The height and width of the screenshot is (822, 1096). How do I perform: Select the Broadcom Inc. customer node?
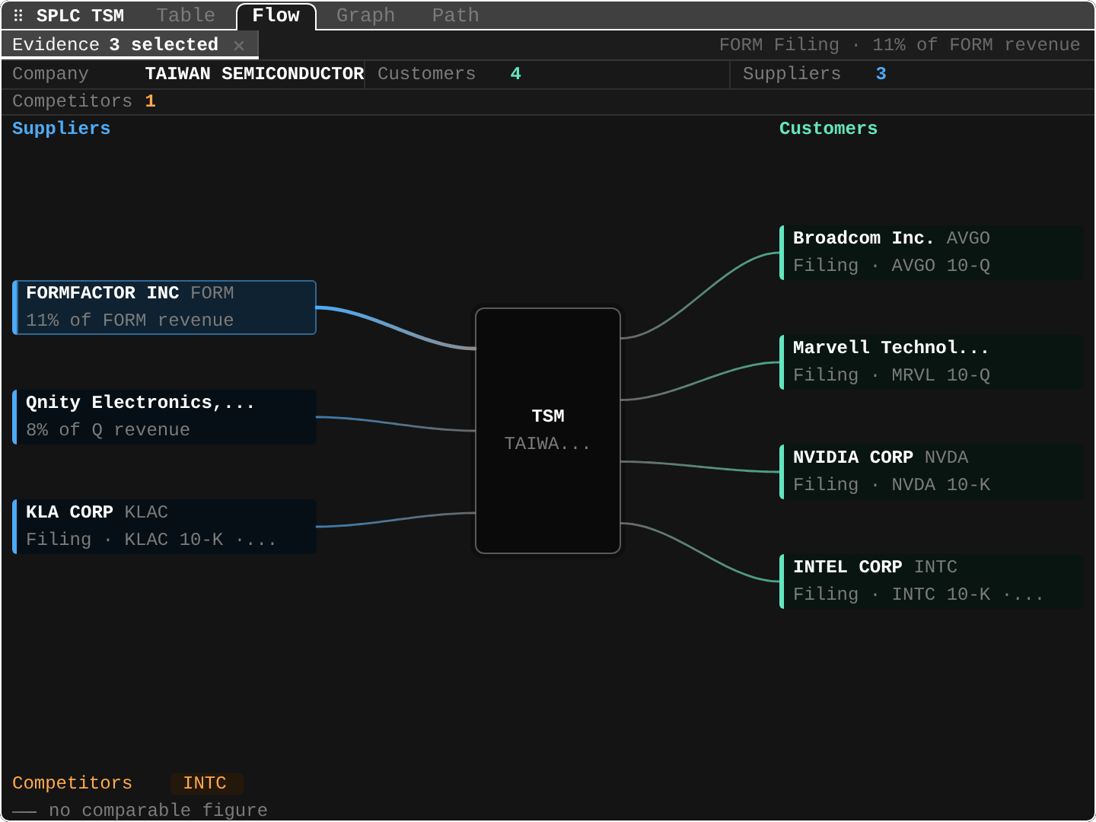pos(932,253)
